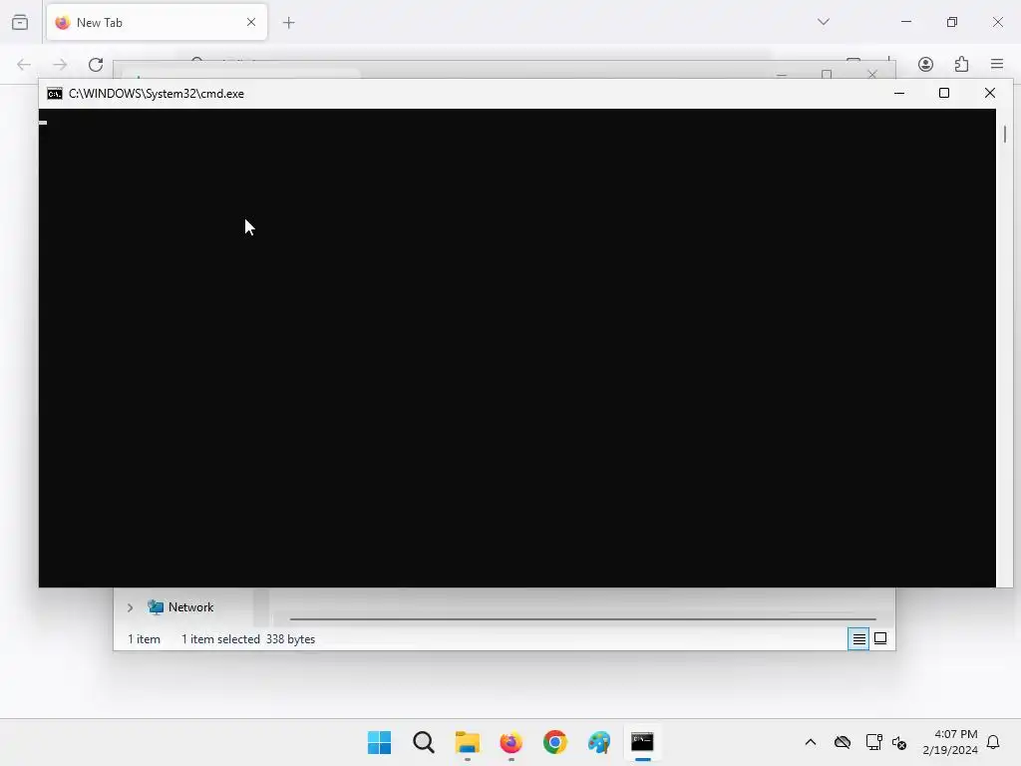
Task: Click the cmd.exe vertical scrollbar thumb
Action: (x=1005, y=134)
